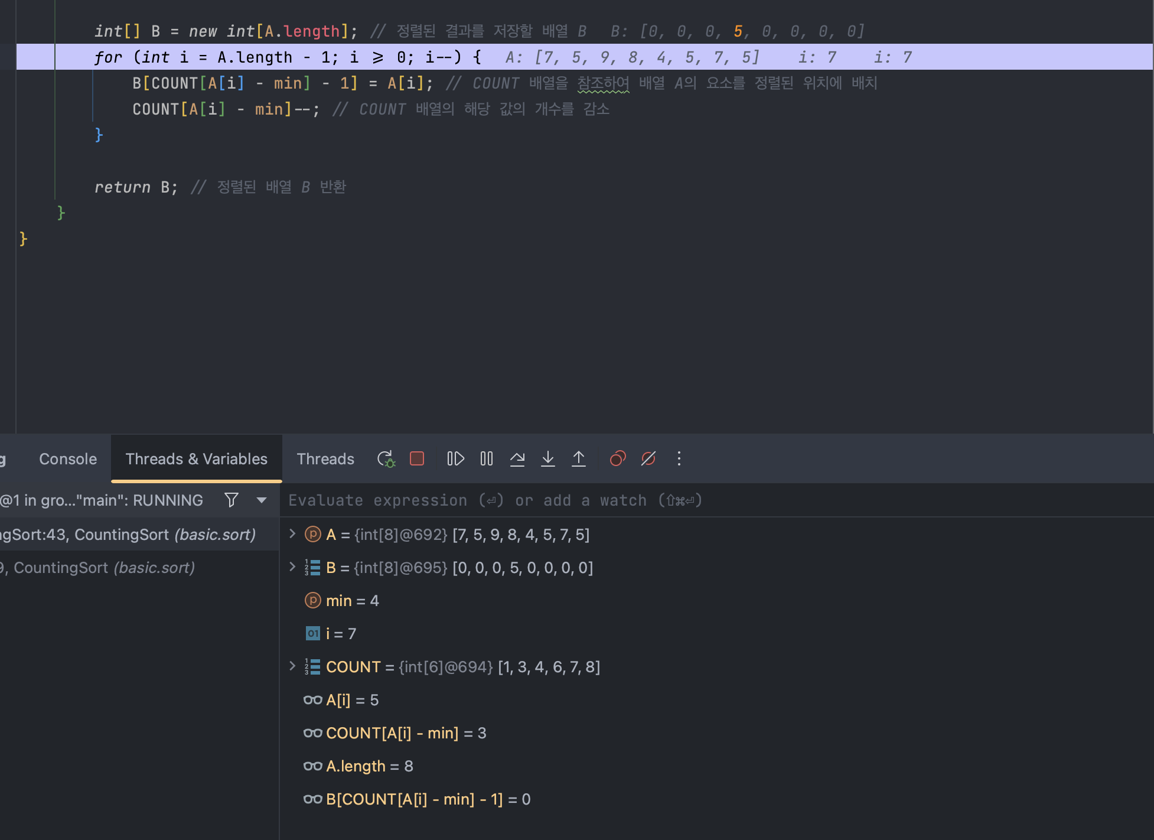This screenshot has width=1154, height=840.
Task: Open the thread selector dropdown arrow
Action: click(x=262, y=500)
